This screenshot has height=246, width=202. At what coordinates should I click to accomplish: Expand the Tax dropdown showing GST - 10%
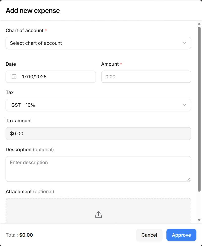point(98,105)
